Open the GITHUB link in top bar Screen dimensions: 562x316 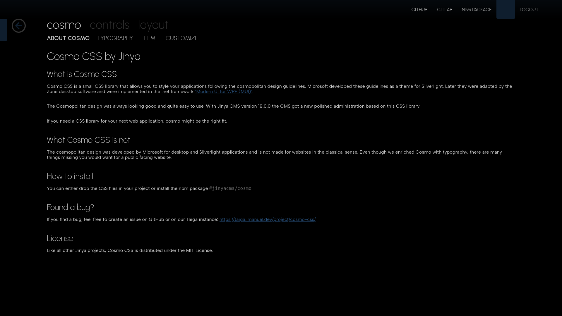coord(419,10)
